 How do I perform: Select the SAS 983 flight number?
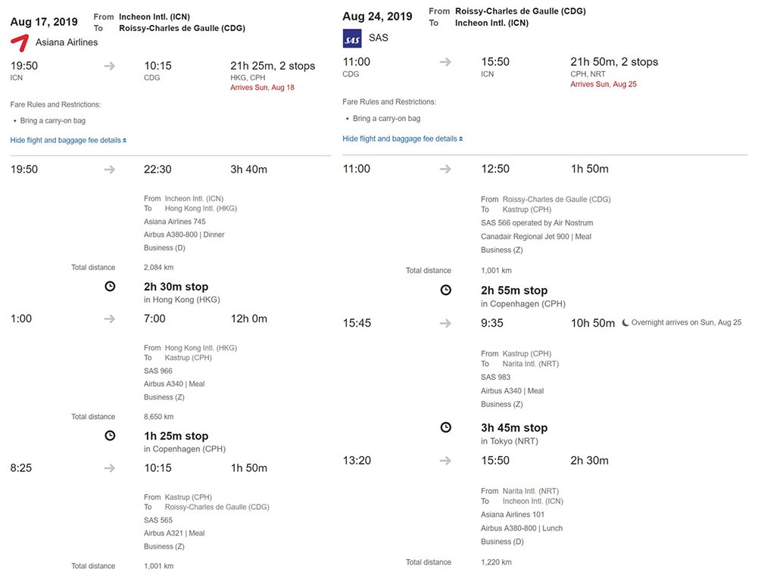pyautogui.click(x=495, y=377)
